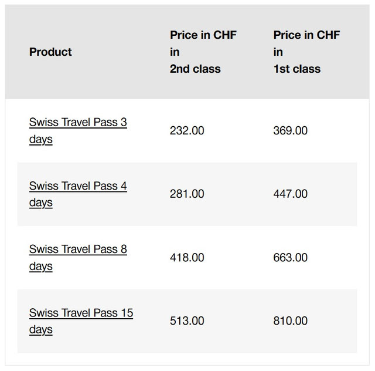Click the Swiss Travel Pass 15 days link
The height and width of the screenshot is (371, 375).
pyautogui.click(x=81, y=313)
